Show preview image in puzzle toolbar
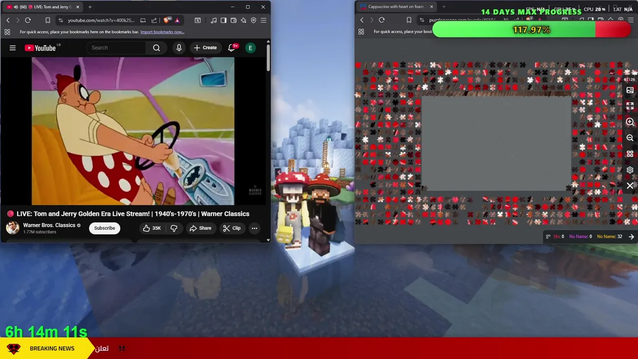This screenshot has height=359, width=638. point(630,90)
